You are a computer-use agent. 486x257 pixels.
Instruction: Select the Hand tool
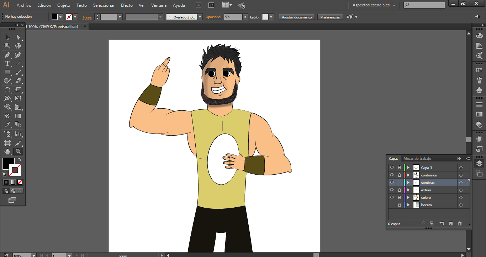(7, 152)
